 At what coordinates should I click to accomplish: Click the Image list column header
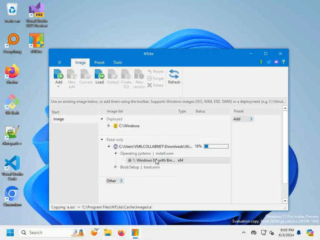(x=115, y=111)
